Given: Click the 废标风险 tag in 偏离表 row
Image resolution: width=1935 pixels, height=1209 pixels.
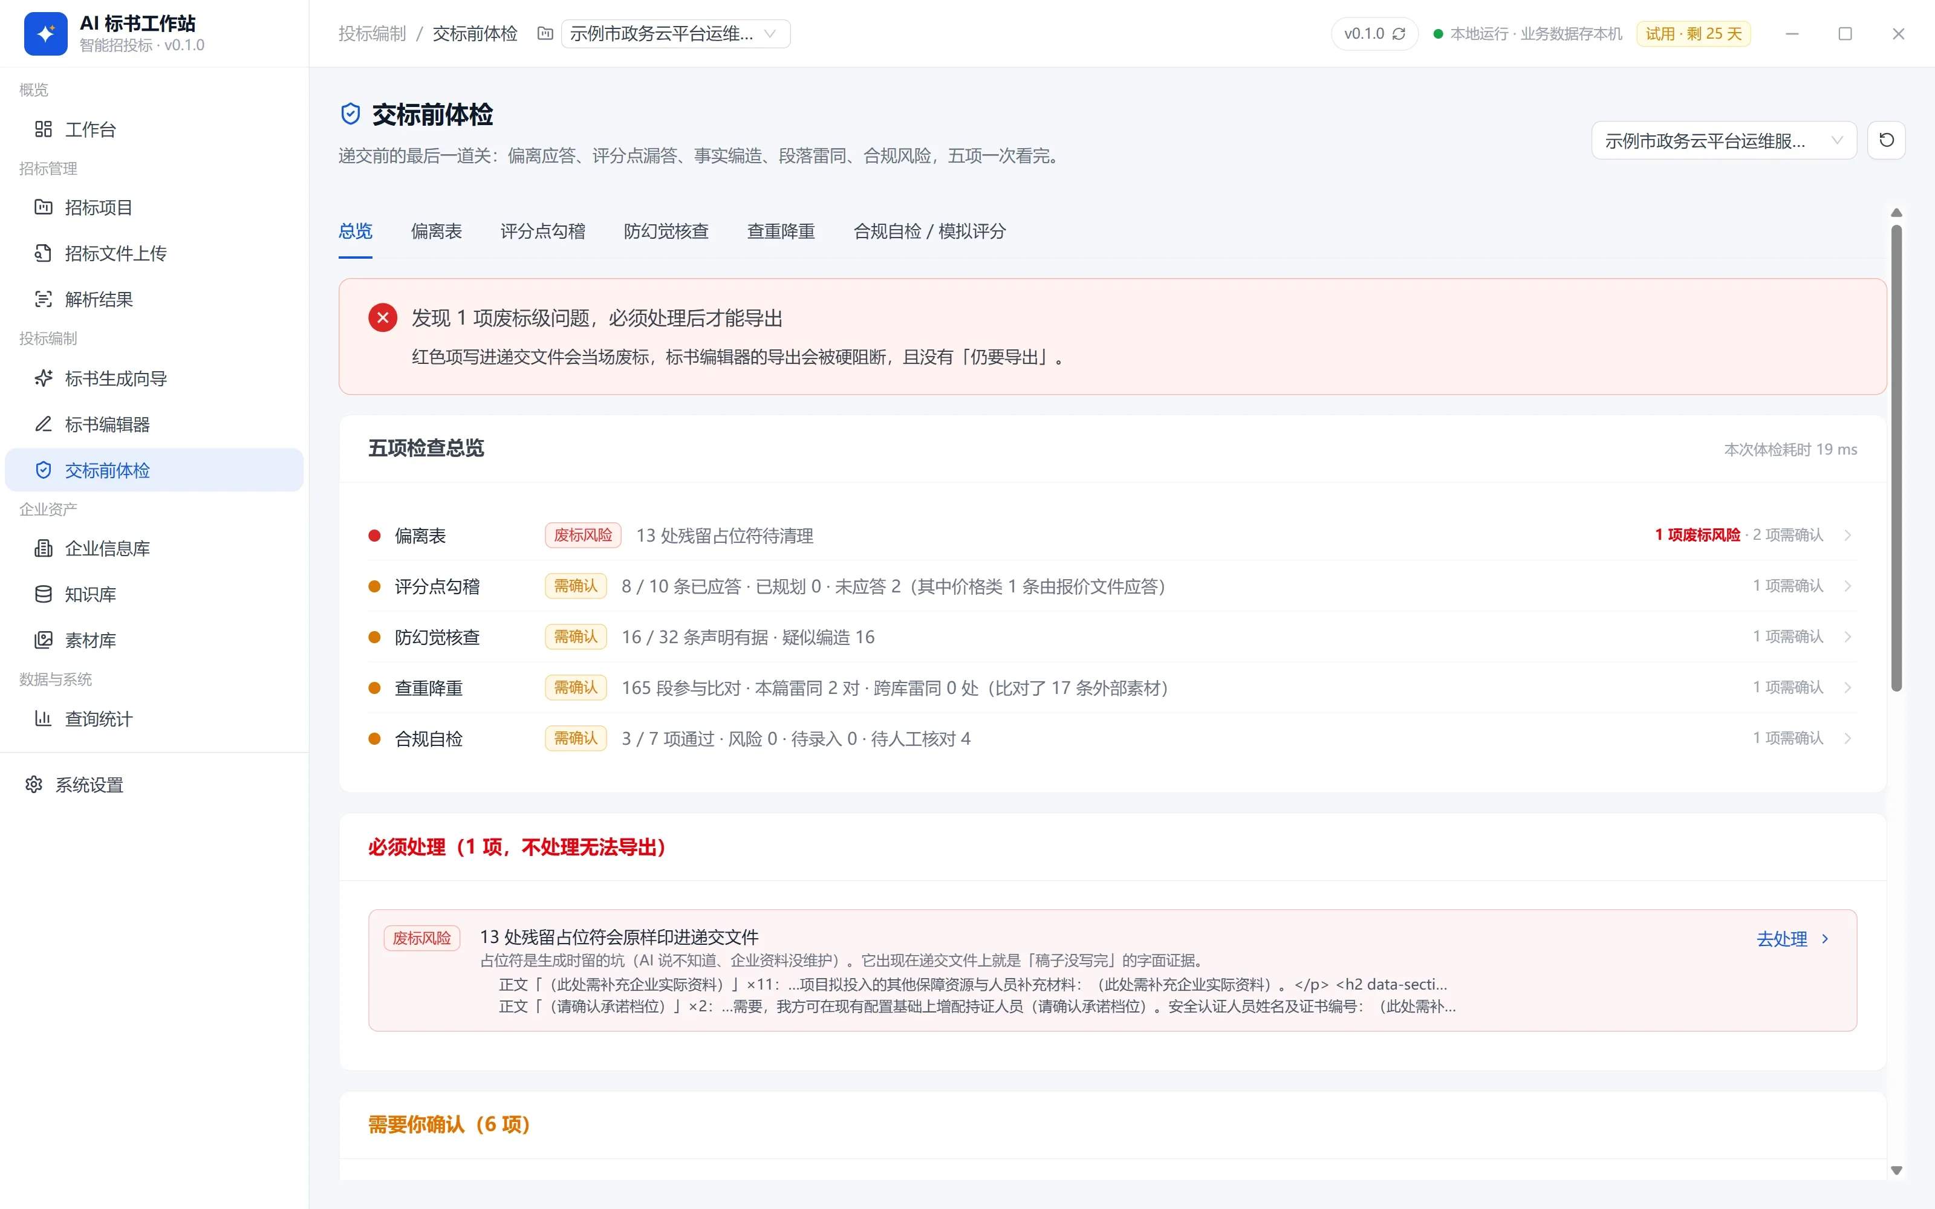Looking at the screenshot, I should (583, 535).
